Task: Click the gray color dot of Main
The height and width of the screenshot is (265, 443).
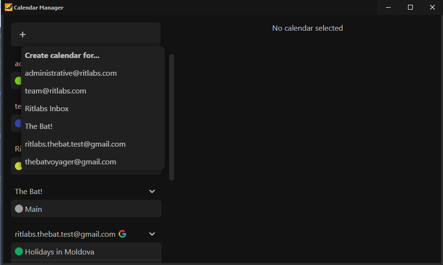Action: [19, 209]
